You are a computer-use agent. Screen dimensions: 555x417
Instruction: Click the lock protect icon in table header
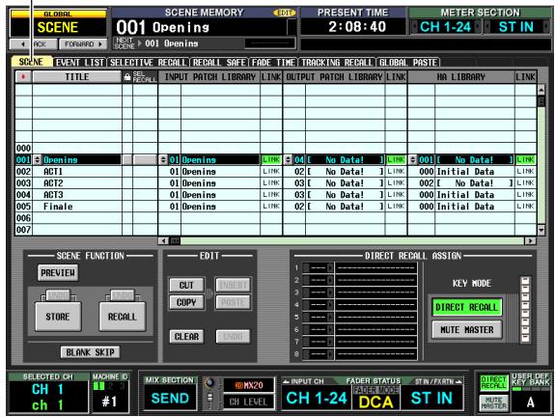click(127, 77)
